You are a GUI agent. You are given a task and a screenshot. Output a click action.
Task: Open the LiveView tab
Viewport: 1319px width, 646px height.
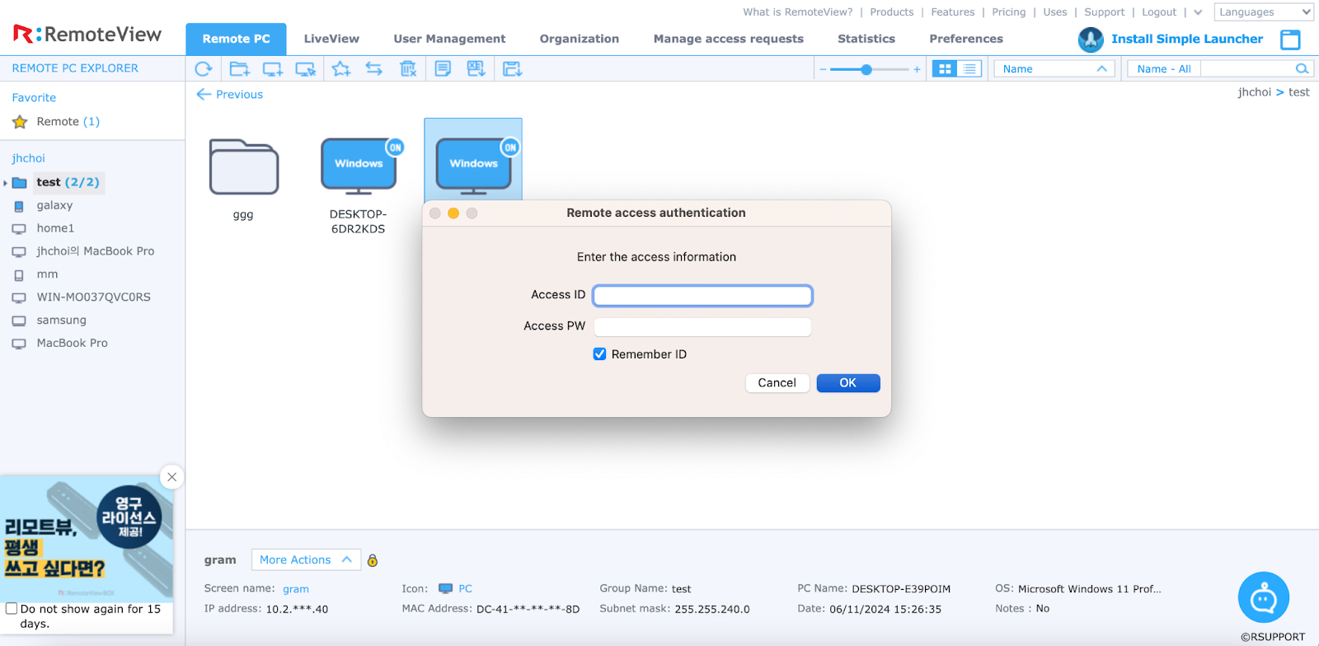pyautogui.click(x=331, y=39)
